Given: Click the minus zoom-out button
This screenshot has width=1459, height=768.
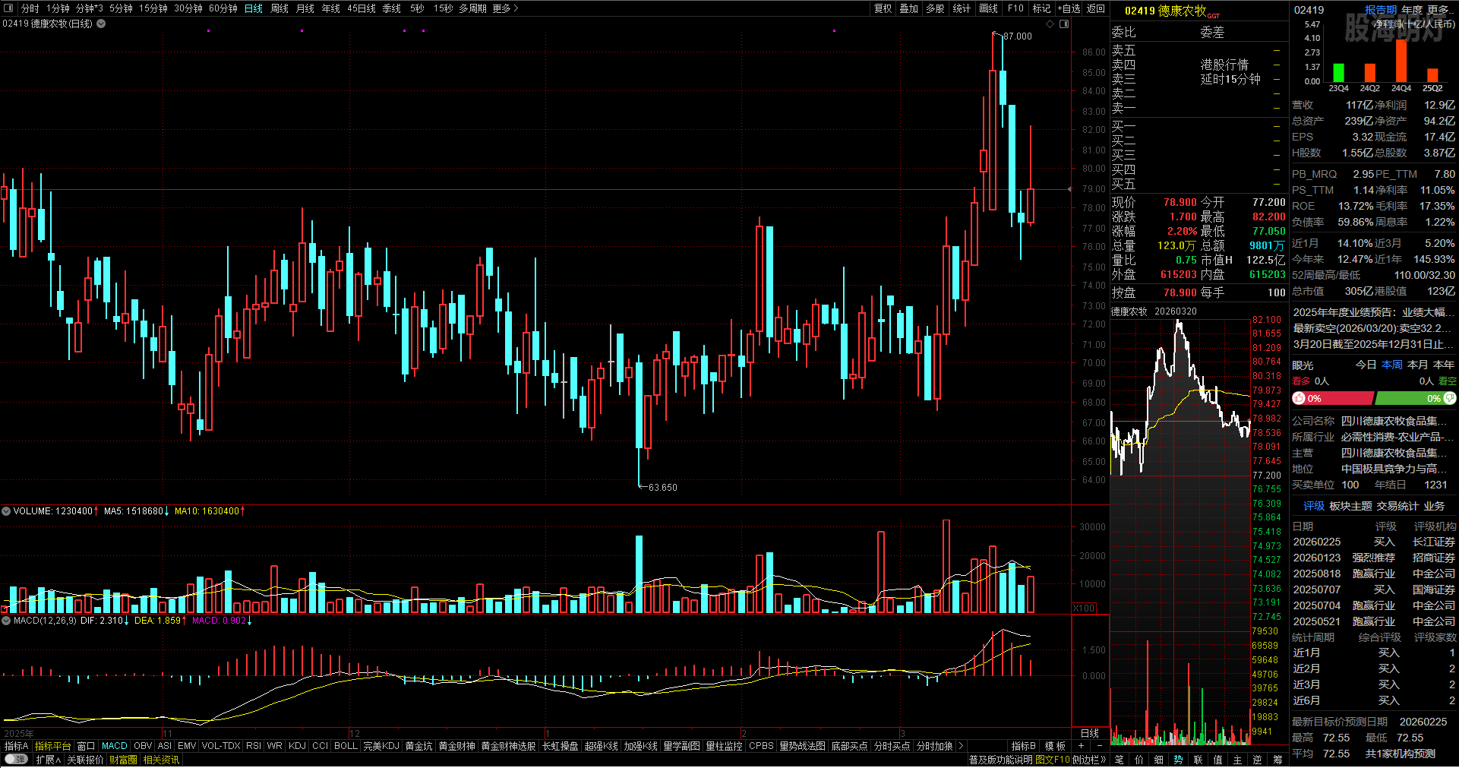Looking at the screenshot, I should click(x=1099, y=746).
